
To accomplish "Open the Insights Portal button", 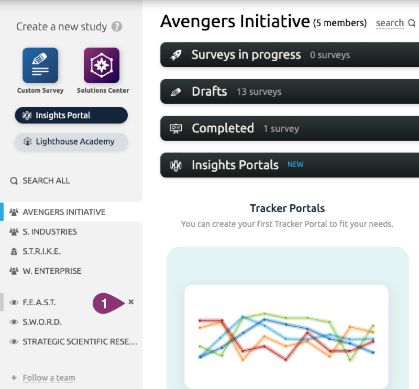I will (71, 115).
